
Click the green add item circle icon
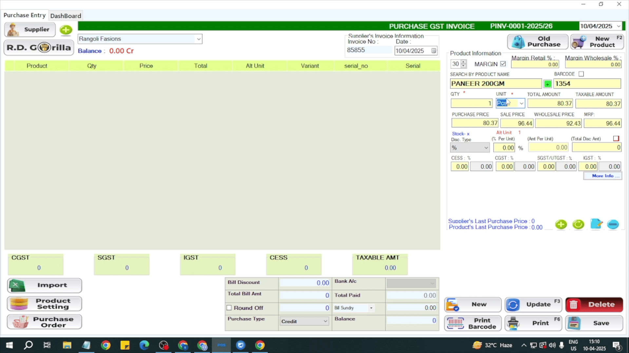coord(561,224)
